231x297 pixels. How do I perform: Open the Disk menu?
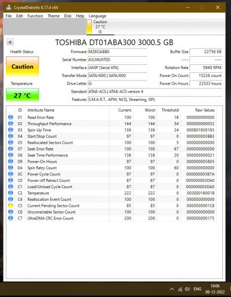click(68, 16)
